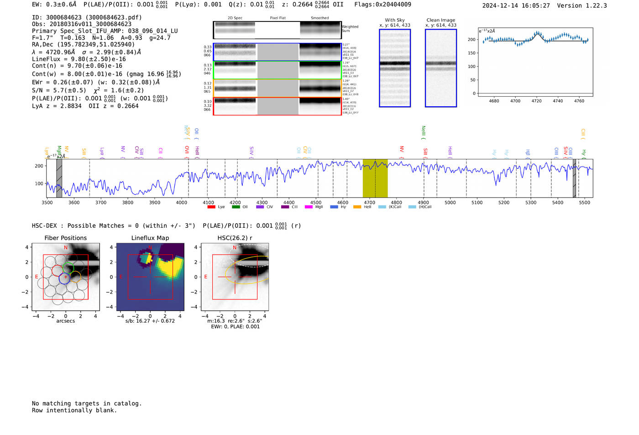Click the red Lyα legend swatch
The image size is (639, 435).
pyautogui.click(x=211, y=207)
